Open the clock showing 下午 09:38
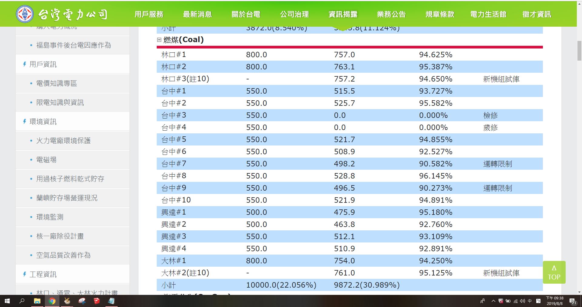The image size is (582, 307). (555, 301)
